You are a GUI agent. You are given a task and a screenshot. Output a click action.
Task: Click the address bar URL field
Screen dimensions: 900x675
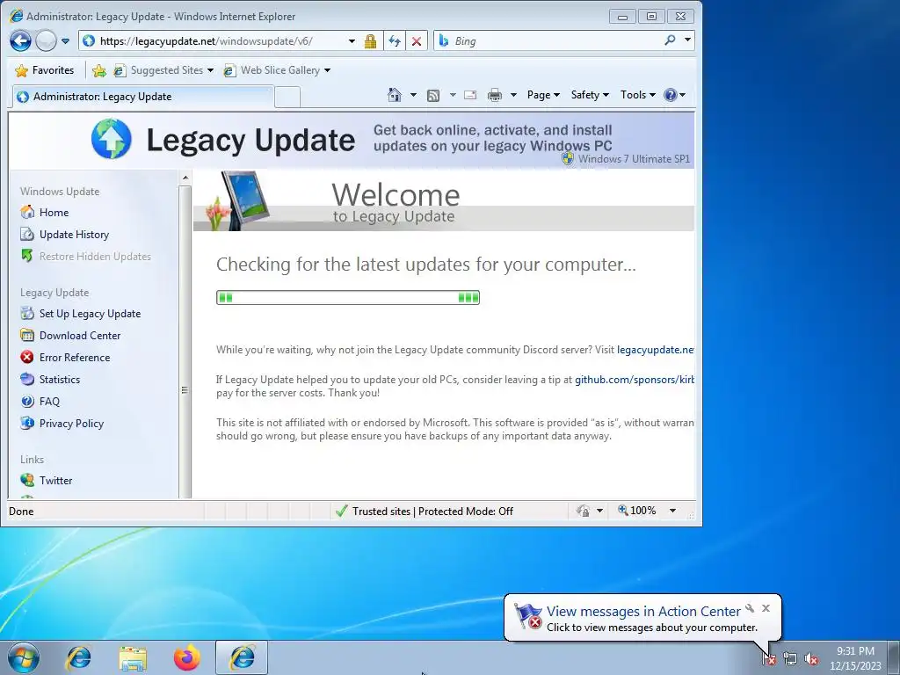pyautogui.click(x=214, y=41)
